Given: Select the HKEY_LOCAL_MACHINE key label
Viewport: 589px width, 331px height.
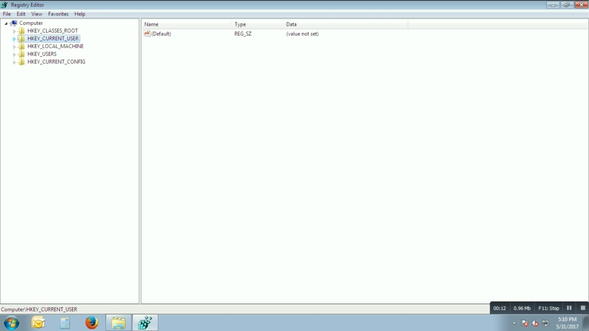Looking at the screenshot, I should tap(56, 46).
